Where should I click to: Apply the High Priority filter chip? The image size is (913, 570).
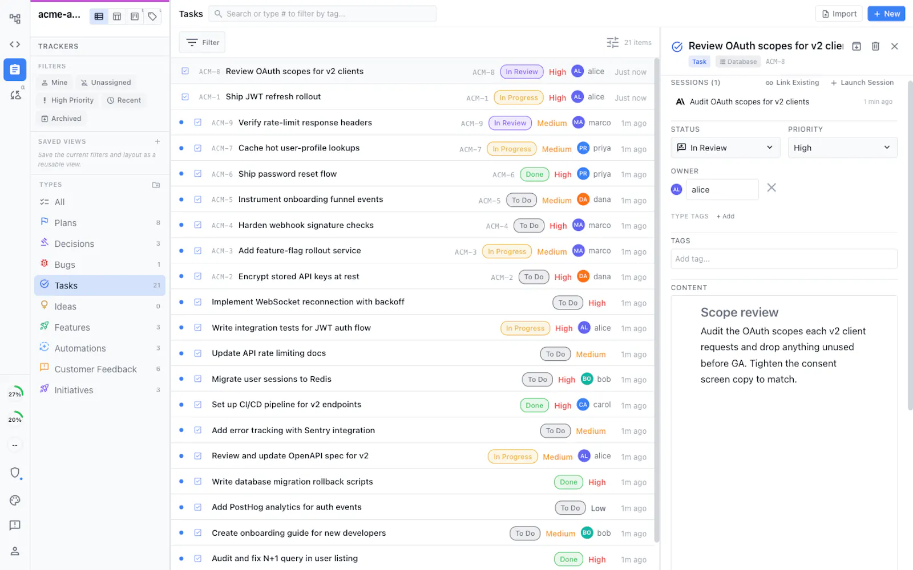tap(67, 100)
